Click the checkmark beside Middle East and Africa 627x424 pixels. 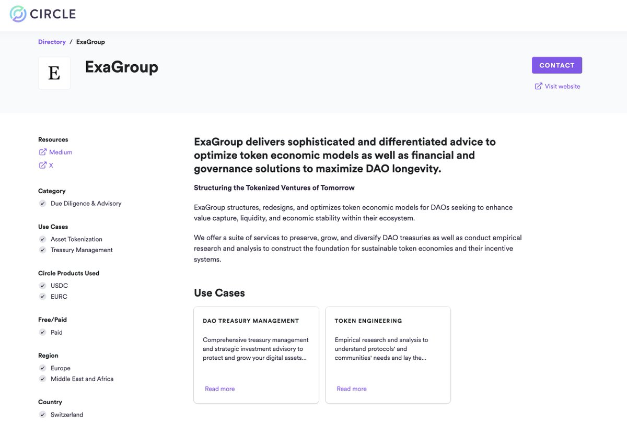tap(42, 379)
